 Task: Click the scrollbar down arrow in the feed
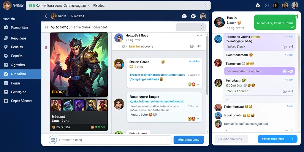[207, 131]
